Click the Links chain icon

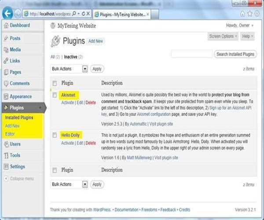[5, 61]
